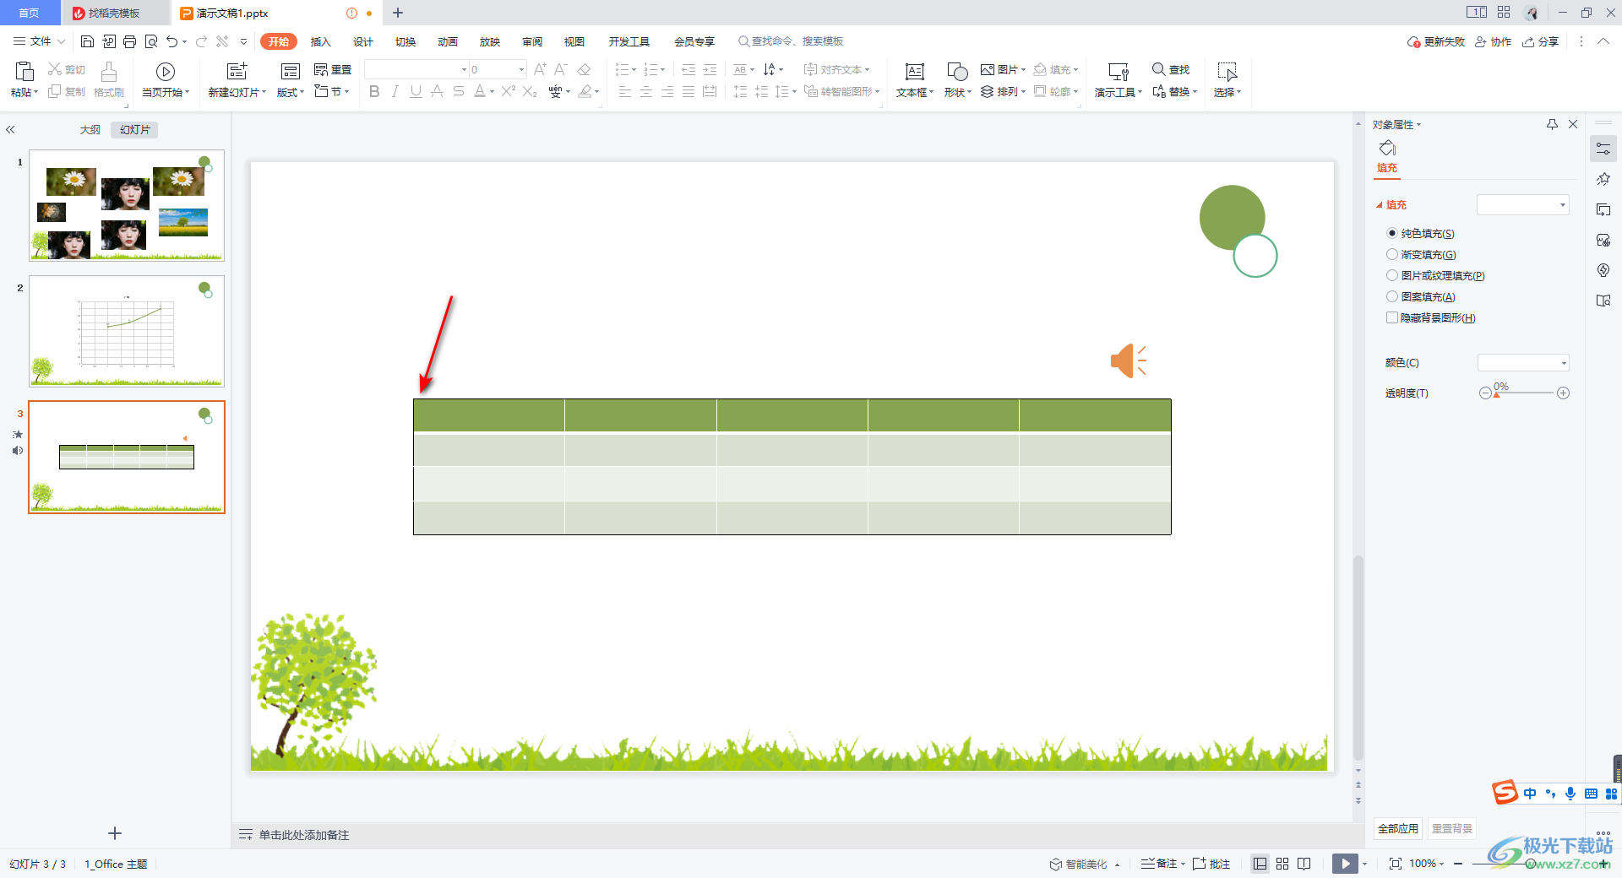Pin the Object Properties panel
1622x878 pixels.
(1552, 124)
